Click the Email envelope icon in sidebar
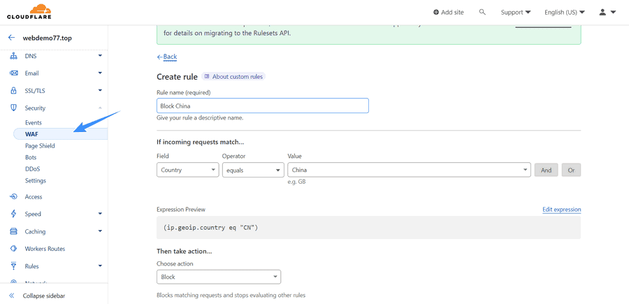 click(14, 73)
